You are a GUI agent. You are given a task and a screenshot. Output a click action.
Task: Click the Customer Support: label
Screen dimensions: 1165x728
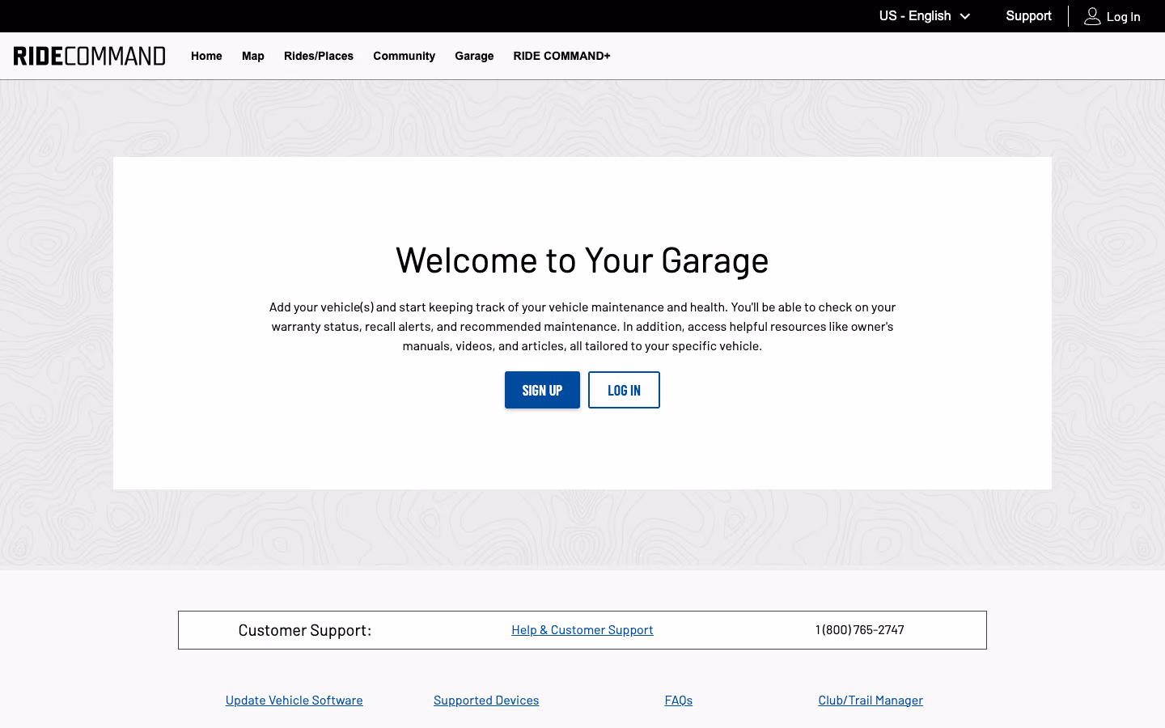click(305, 630)
